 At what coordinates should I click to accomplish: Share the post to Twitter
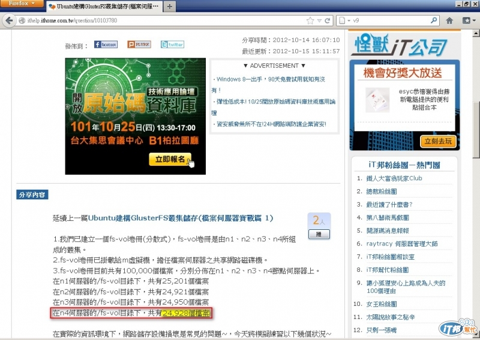pos(172,44)
